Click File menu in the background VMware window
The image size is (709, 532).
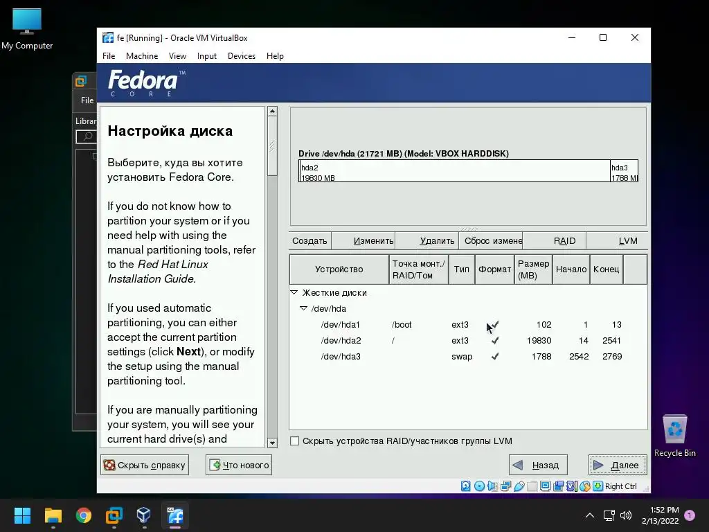(x=87, y=100)
